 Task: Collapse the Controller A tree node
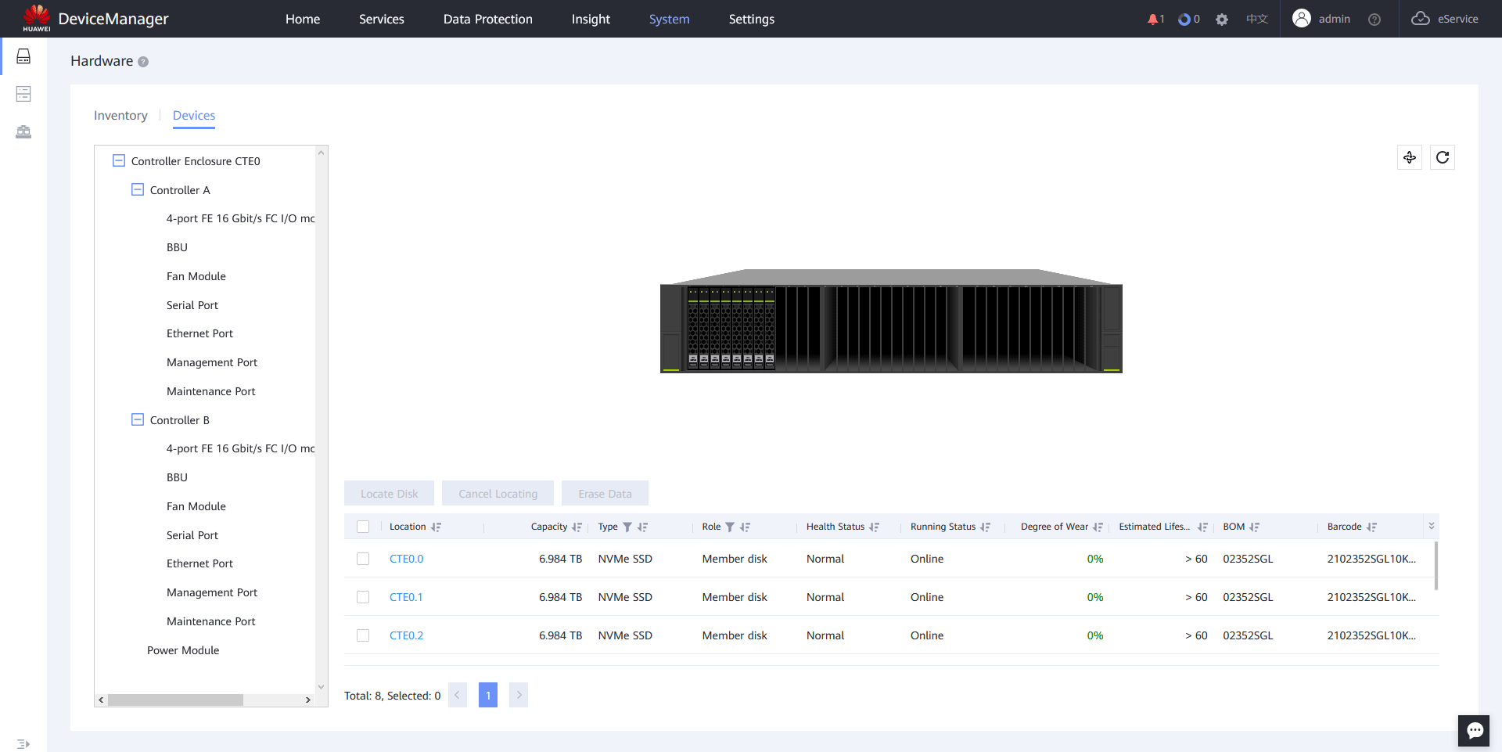click(x=138, y=189)
